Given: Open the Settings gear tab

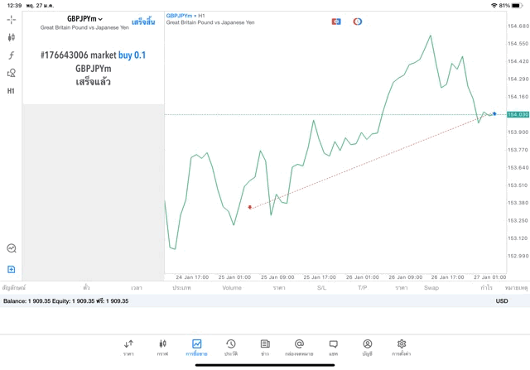Looking at the screenshot, I should coord(401,348).
